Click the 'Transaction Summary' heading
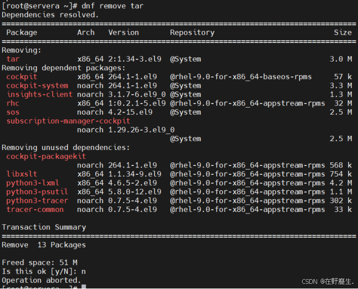 tap(44, 227)
